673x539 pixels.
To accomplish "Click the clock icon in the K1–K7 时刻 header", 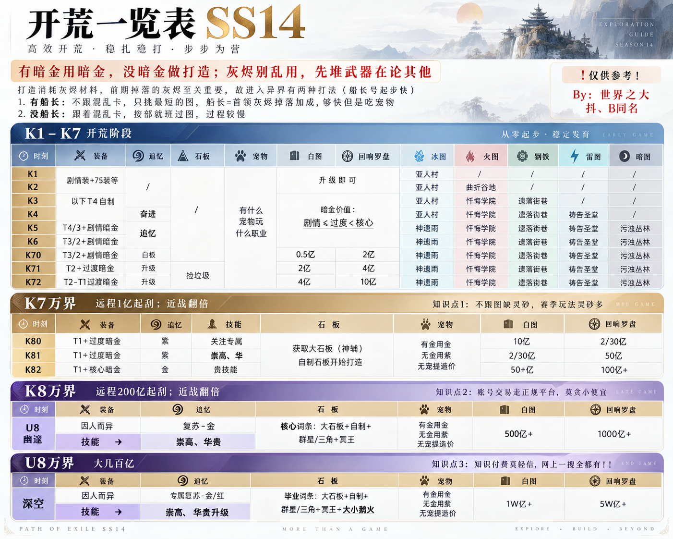I will tap(24, 156).
